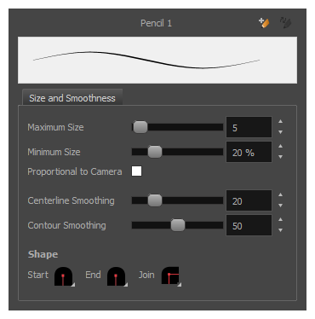The width and height of the screenshot is (315, 319).
Task: Open the Join shape selector
Action: [x=171, y=276]
